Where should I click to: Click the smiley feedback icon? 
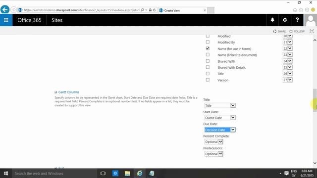(313, 10)
